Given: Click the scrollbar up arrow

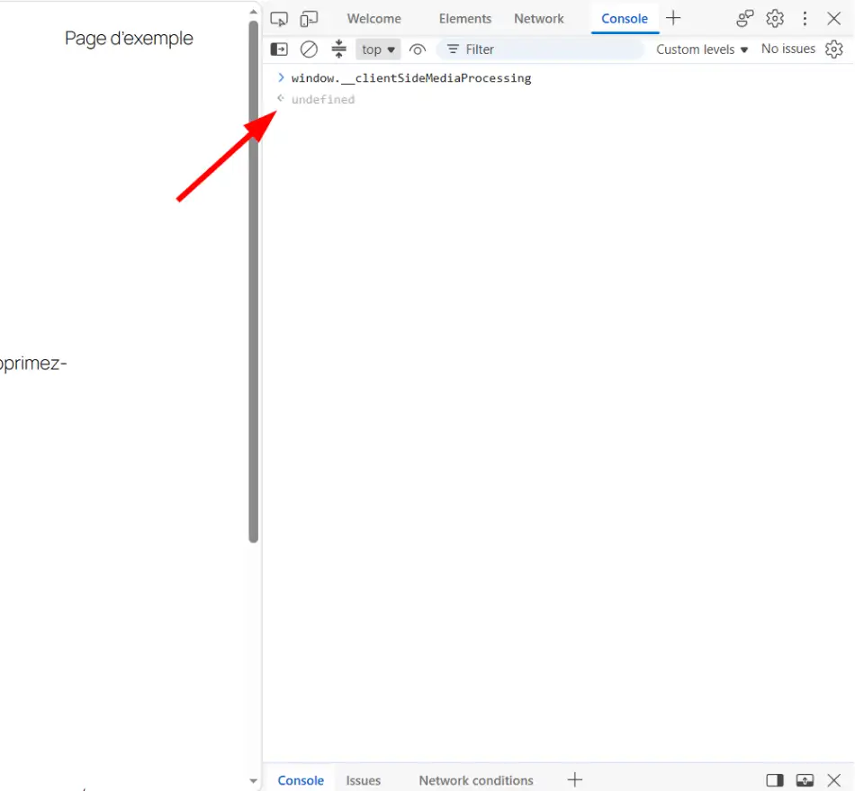Looking at the screenshot, I should [253, 12].
